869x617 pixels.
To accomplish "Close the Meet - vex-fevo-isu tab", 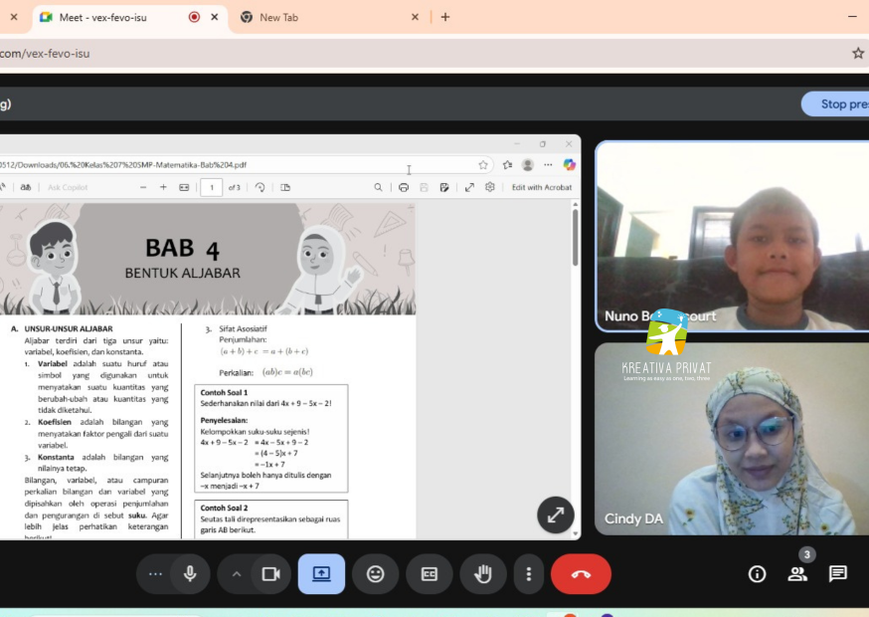I will (x=215, y=17).
